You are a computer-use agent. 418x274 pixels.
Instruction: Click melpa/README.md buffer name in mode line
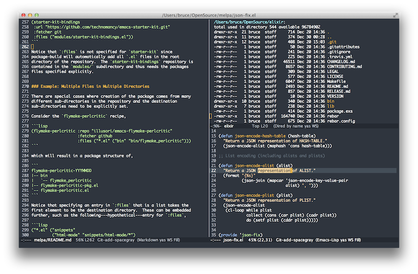tap(53, 240)
